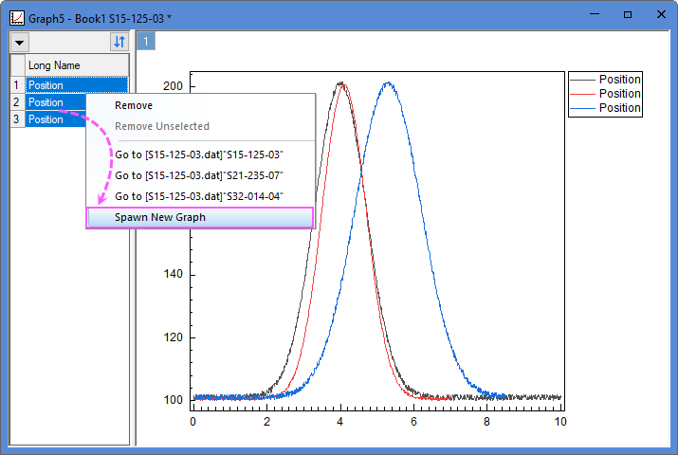Click row number 3 header cell

tap(16, 119)
